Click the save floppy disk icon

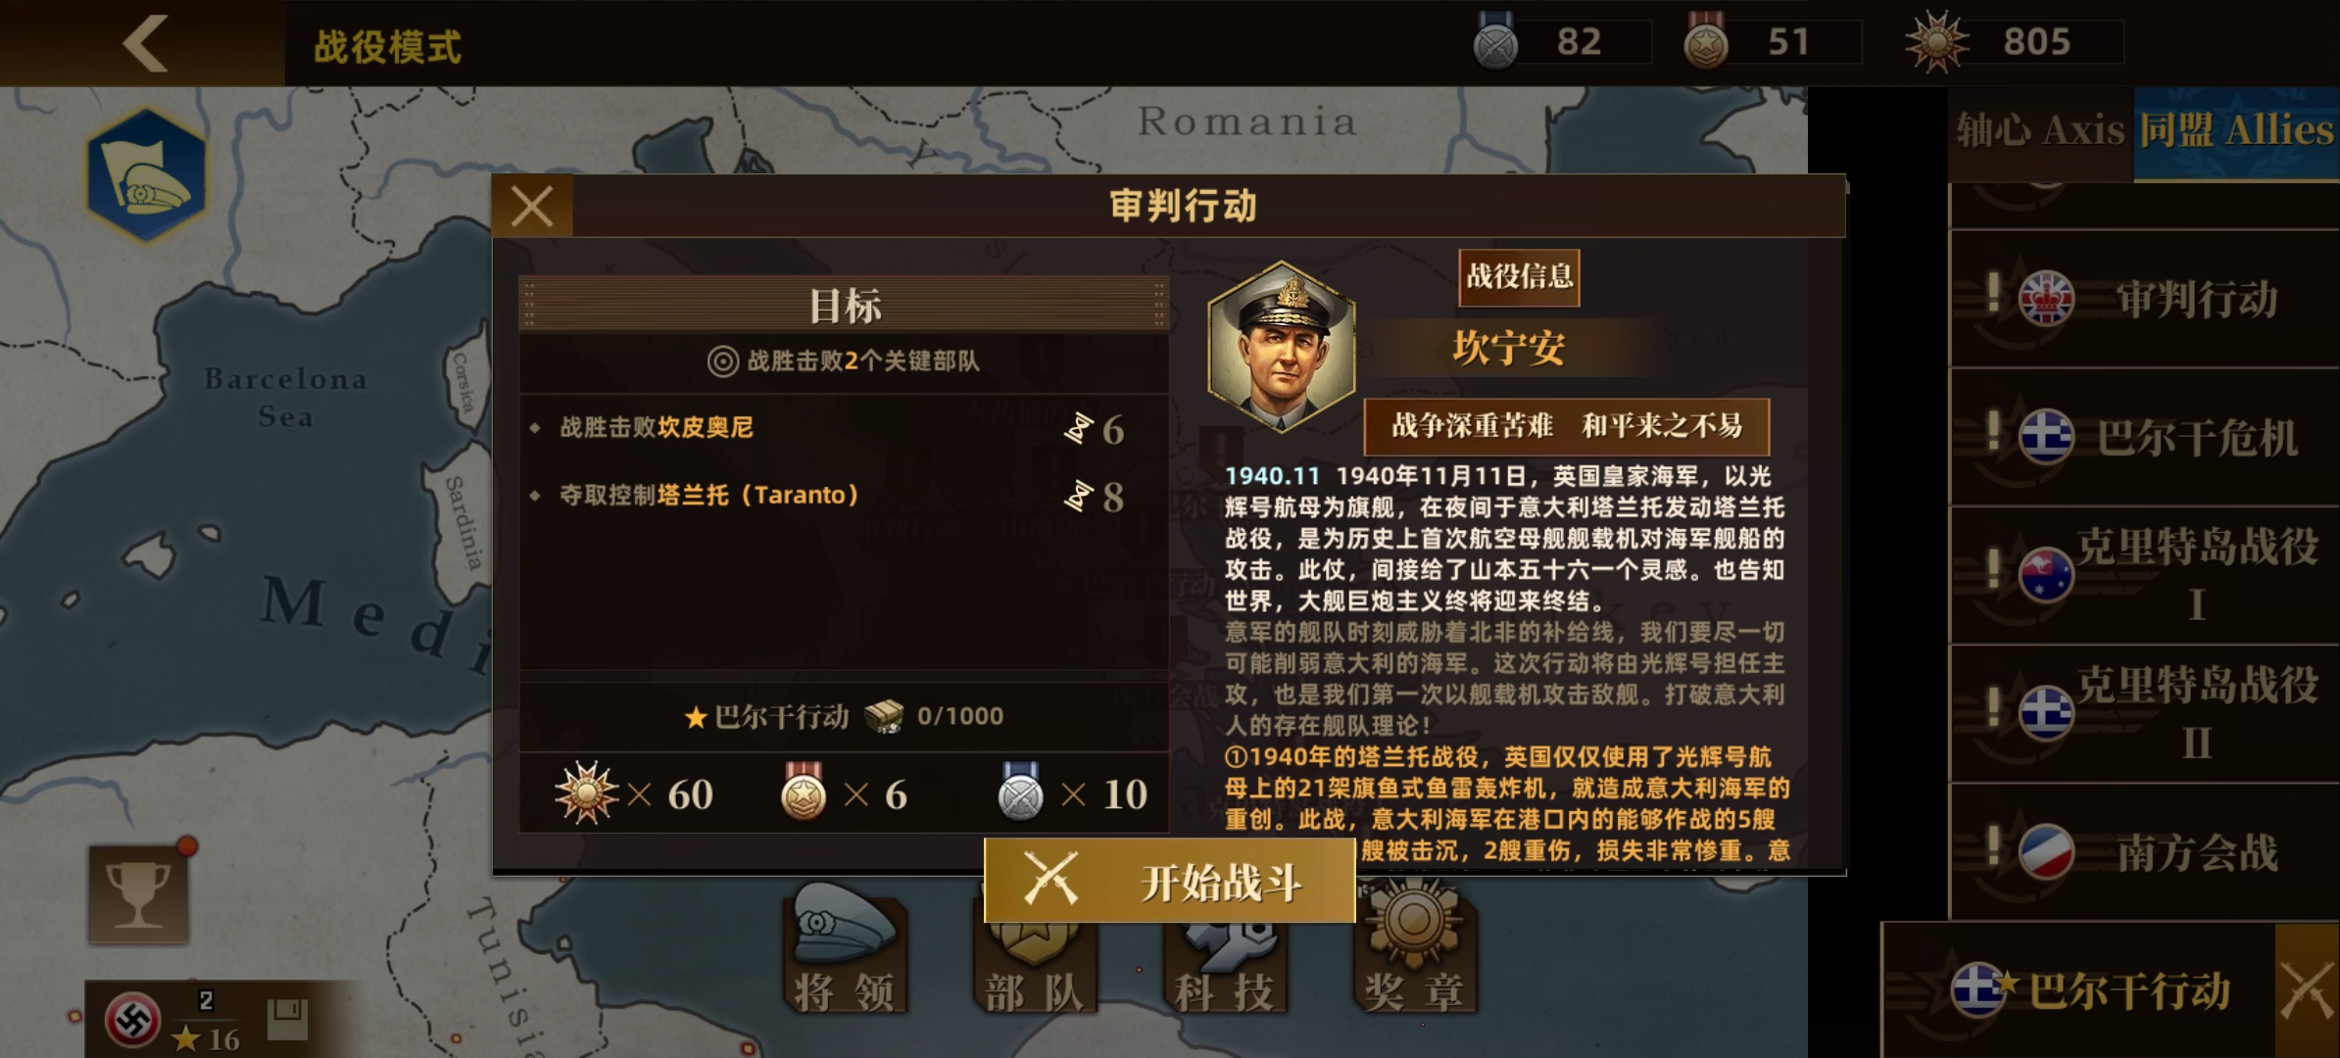tap(287, 1020)
